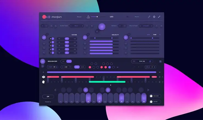Adjust the tempo slider in header
This screenshot has height=120, width=203.
point(94,17)
